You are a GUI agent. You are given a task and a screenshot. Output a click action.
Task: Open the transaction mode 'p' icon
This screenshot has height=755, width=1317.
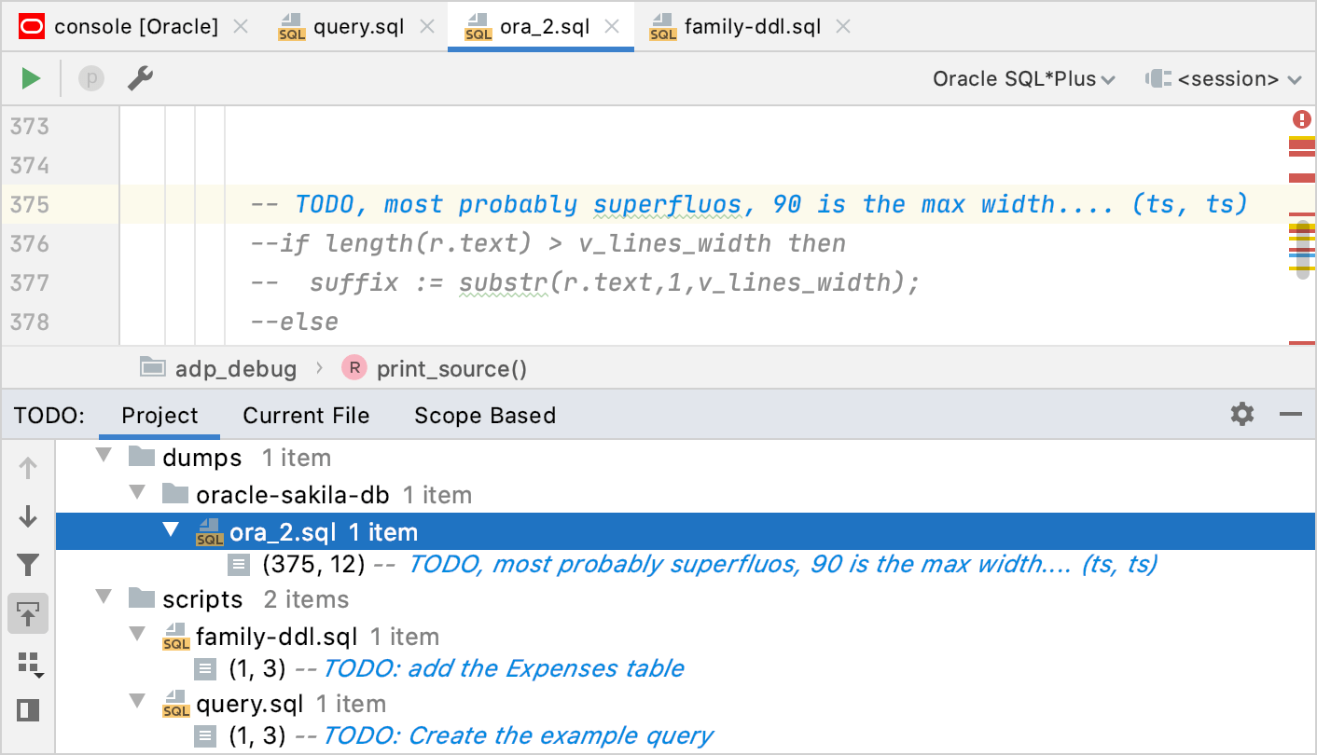click(x=90, y=78)
